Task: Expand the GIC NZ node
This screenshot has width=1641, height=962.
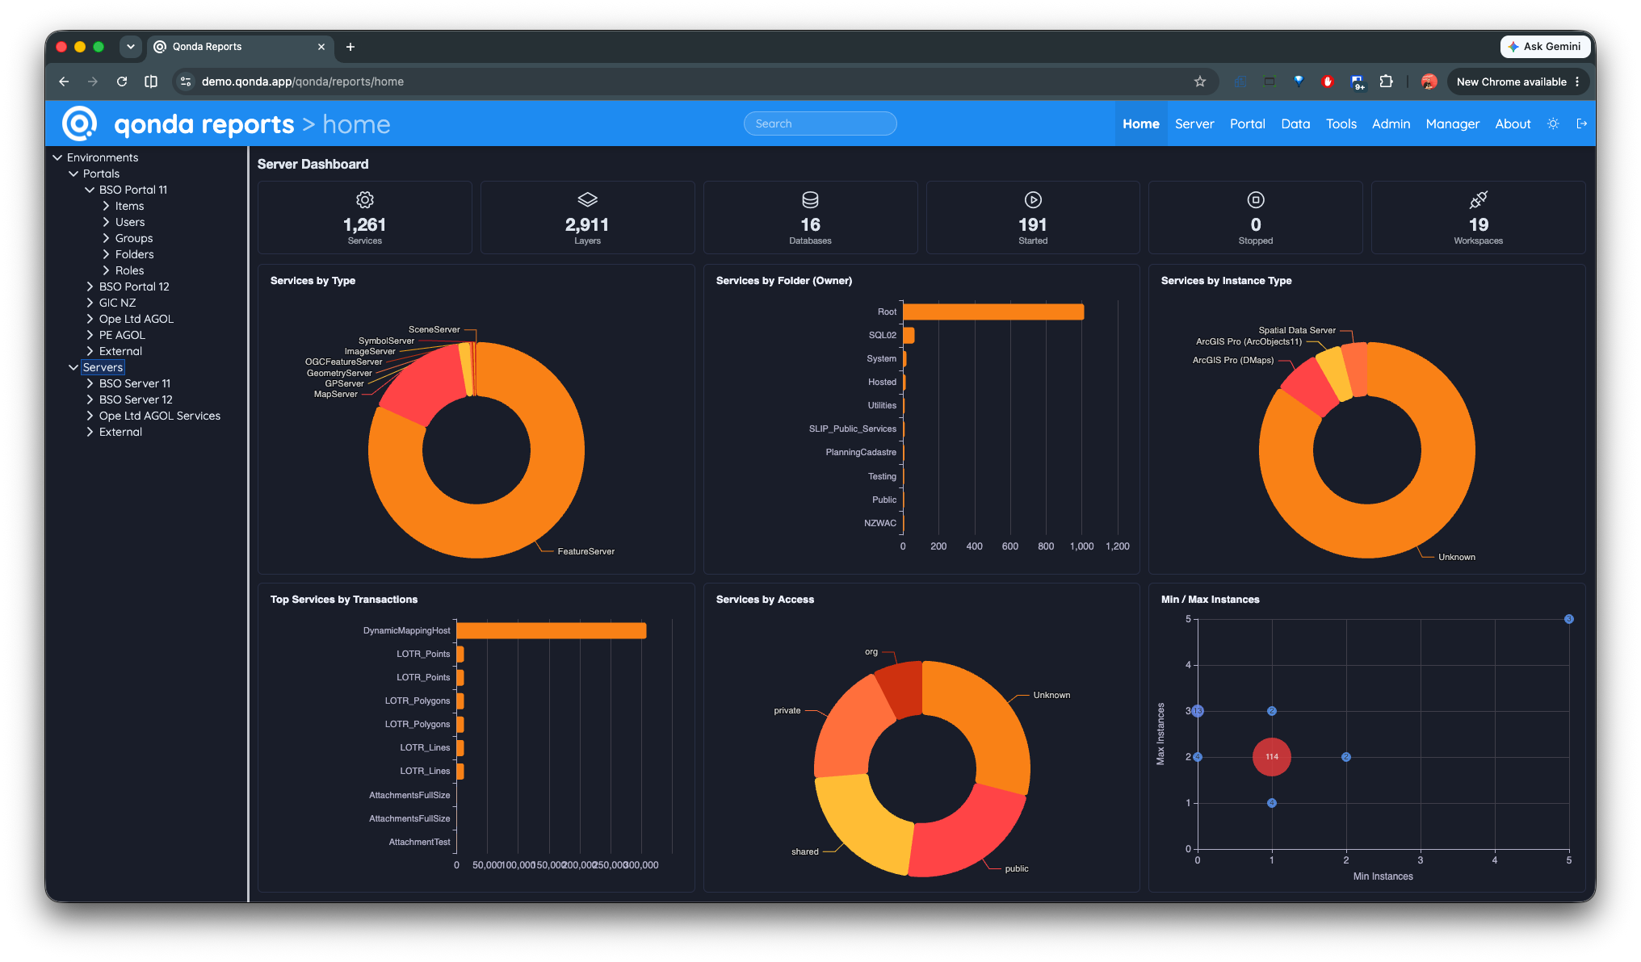Action: (90, 303)
